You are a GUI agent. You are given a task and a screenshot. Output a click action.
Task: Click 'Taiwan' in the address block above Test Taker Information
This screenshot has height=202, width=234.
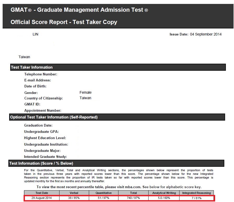[24, 57]
